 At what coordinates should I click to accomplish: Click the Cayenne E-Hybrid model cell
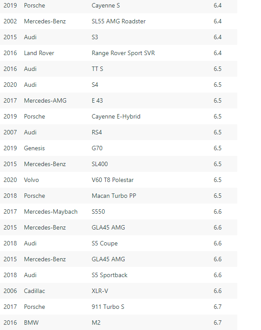tap(116, 116)
